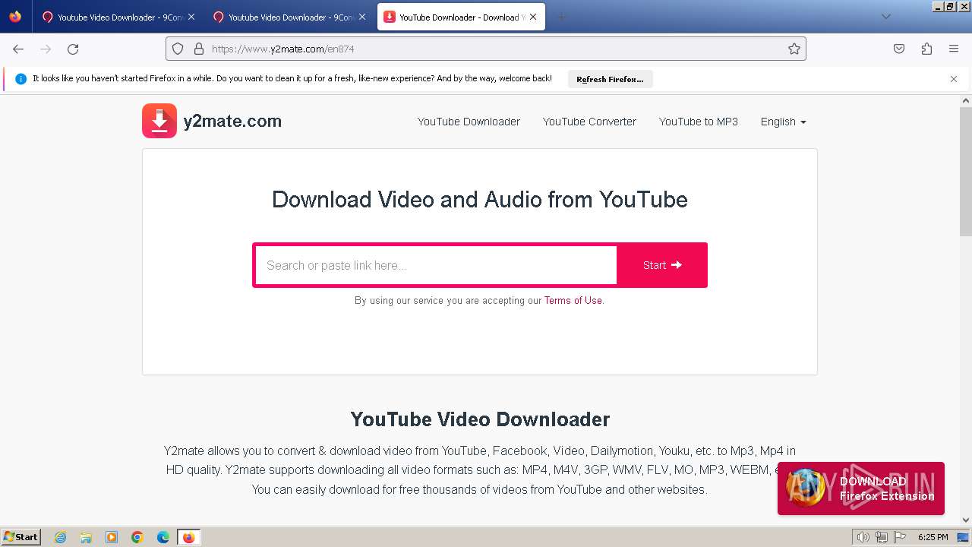Click the pink Start button
This screenshot has width=972, height=547.
tap(662, 265)
